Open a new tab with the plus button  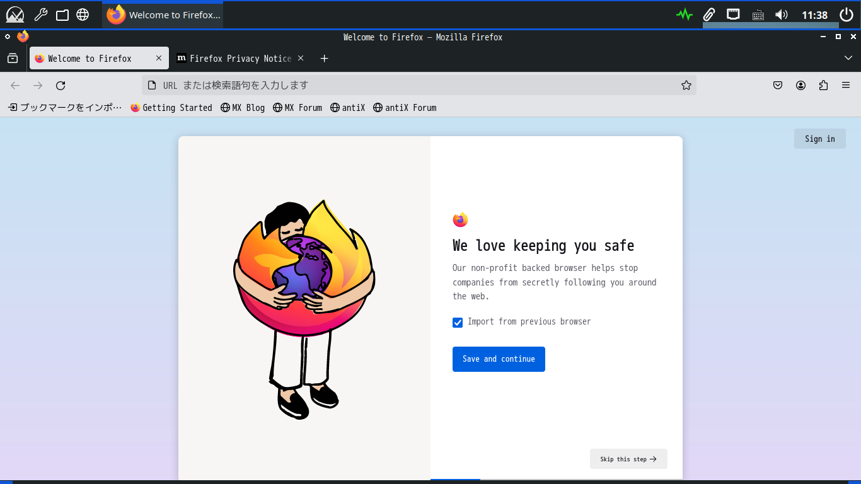pos(324,59)
